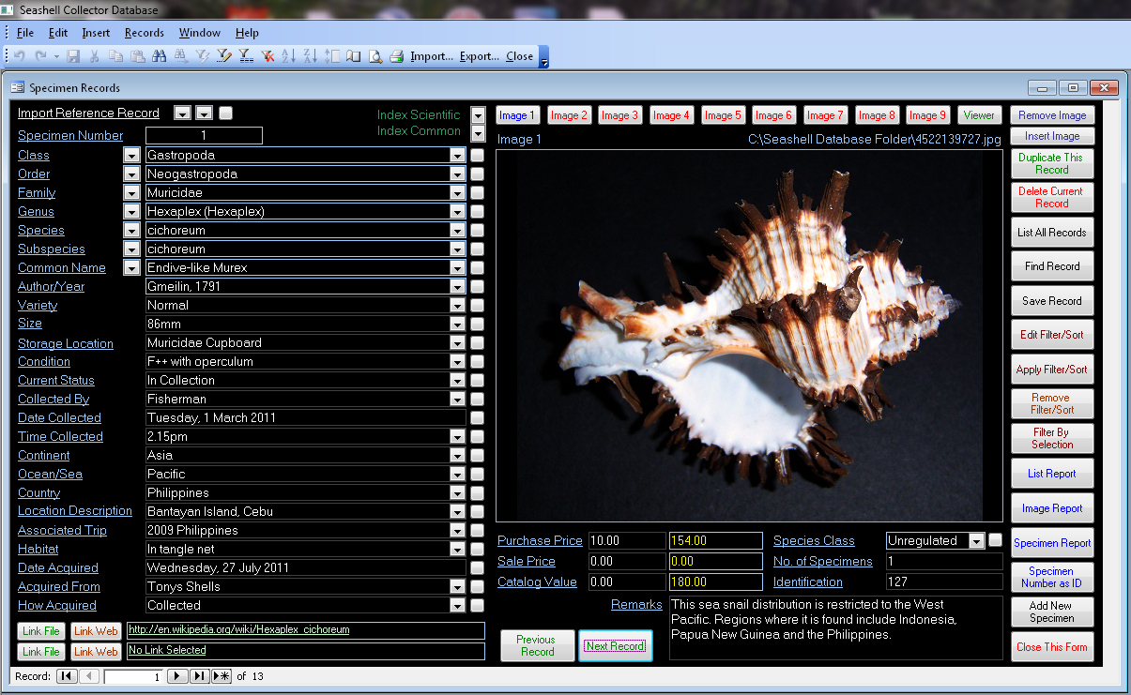Click the binoculars Find icon in toolbar
The height and width of the screenshot is (695, 1131).
coord(159,56)
